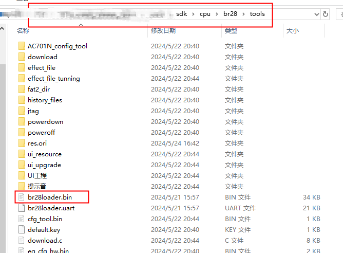Click the 8 KB size of download.c
This screenshot has height=253, width=343.
click(x=313, y=240)
